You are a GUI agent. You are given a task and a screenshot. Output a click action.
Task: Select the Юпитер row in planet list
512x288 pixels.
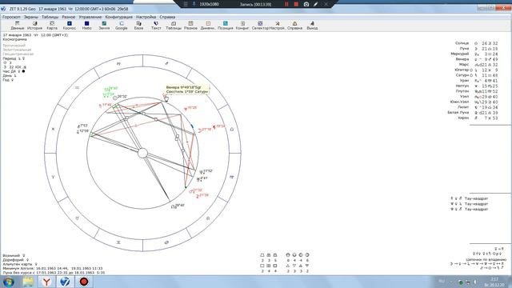pyautogui.click(x=477, y=70)
